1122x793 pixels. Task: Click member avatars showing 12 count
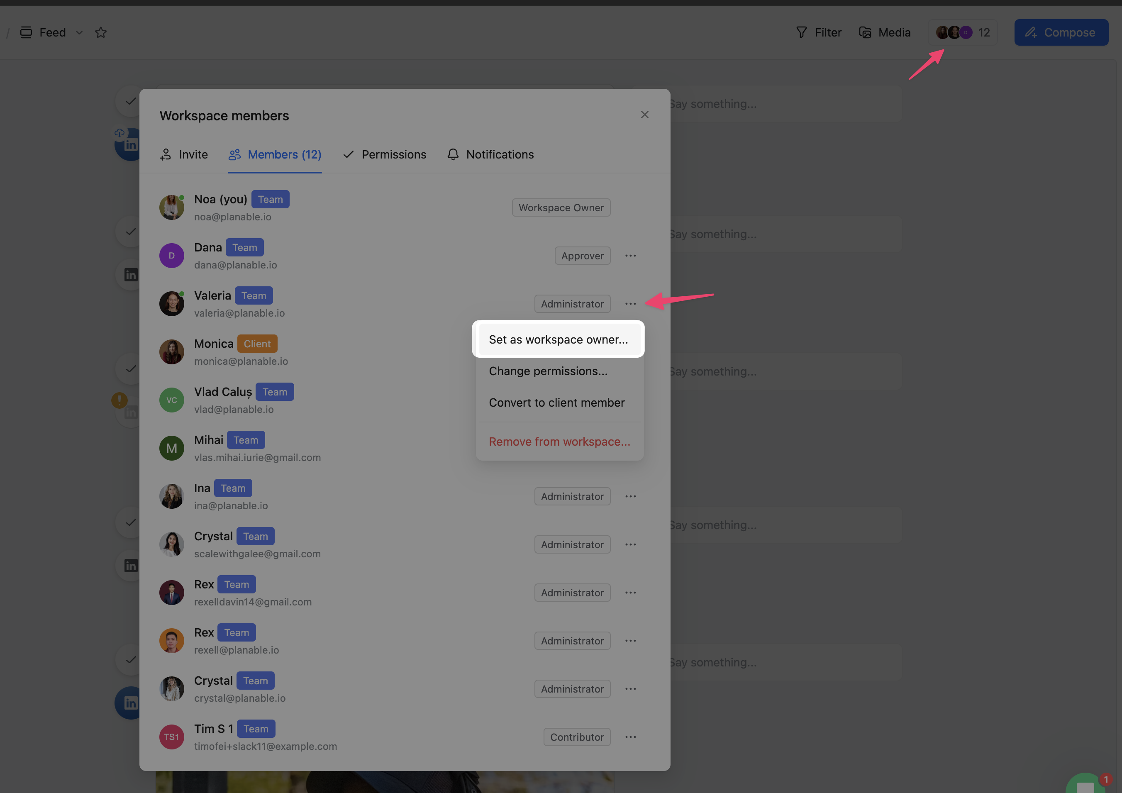coord(962,32)
